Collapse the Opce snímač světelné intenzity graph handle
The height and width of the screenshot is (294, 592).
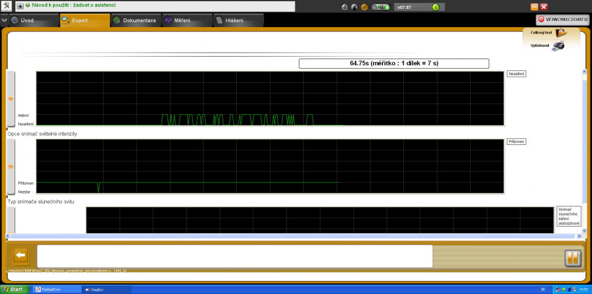(11, 166)
